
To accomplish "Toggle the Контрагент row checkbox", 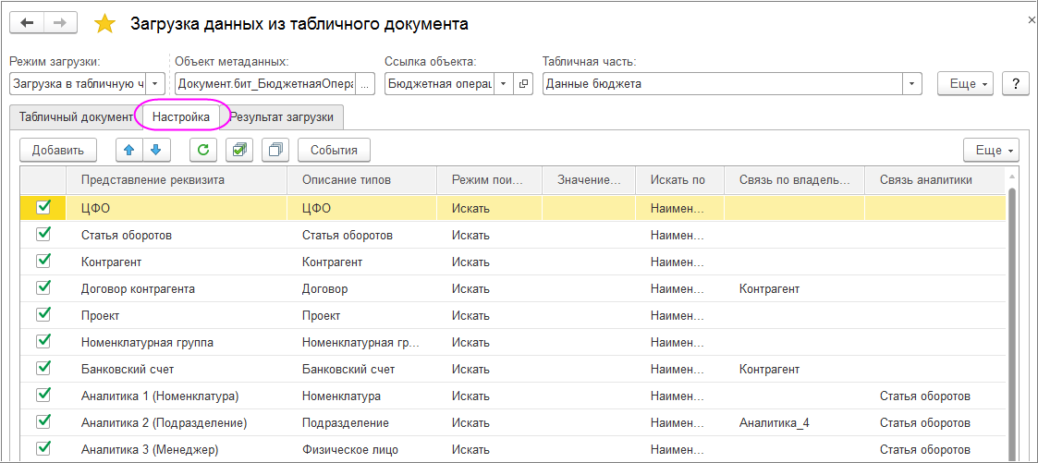I will pyautogui.click(x=43, y=262).
